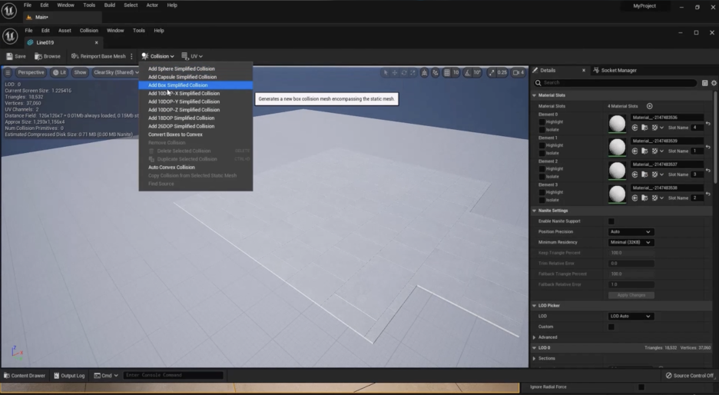Click the Save toolbar button

[16, 56]
